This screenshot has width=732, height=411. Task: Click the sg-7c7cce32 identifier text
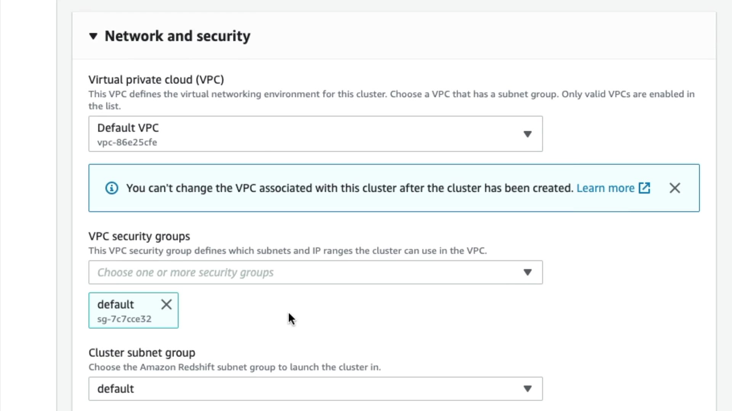tap(124, 319)
